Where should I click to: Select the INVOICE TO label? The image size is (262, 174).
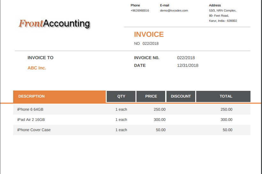(x=41, y=58)
